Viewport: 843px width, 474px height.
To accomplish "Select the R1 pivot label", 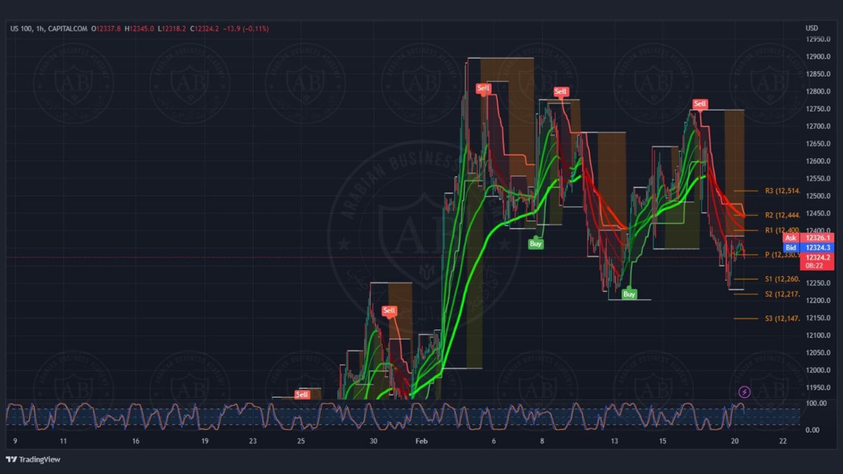I will tap(782, 230).
